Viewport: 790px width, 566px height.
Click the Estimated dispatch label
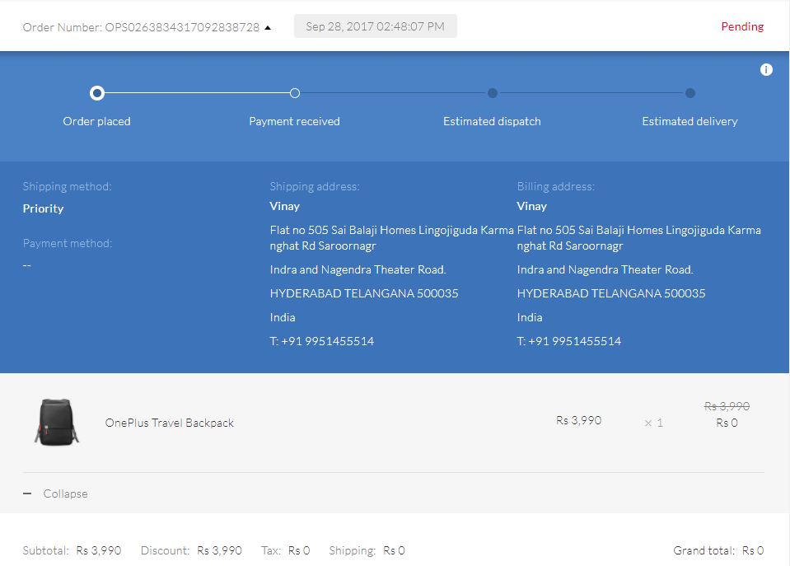(x=492, y=121)
